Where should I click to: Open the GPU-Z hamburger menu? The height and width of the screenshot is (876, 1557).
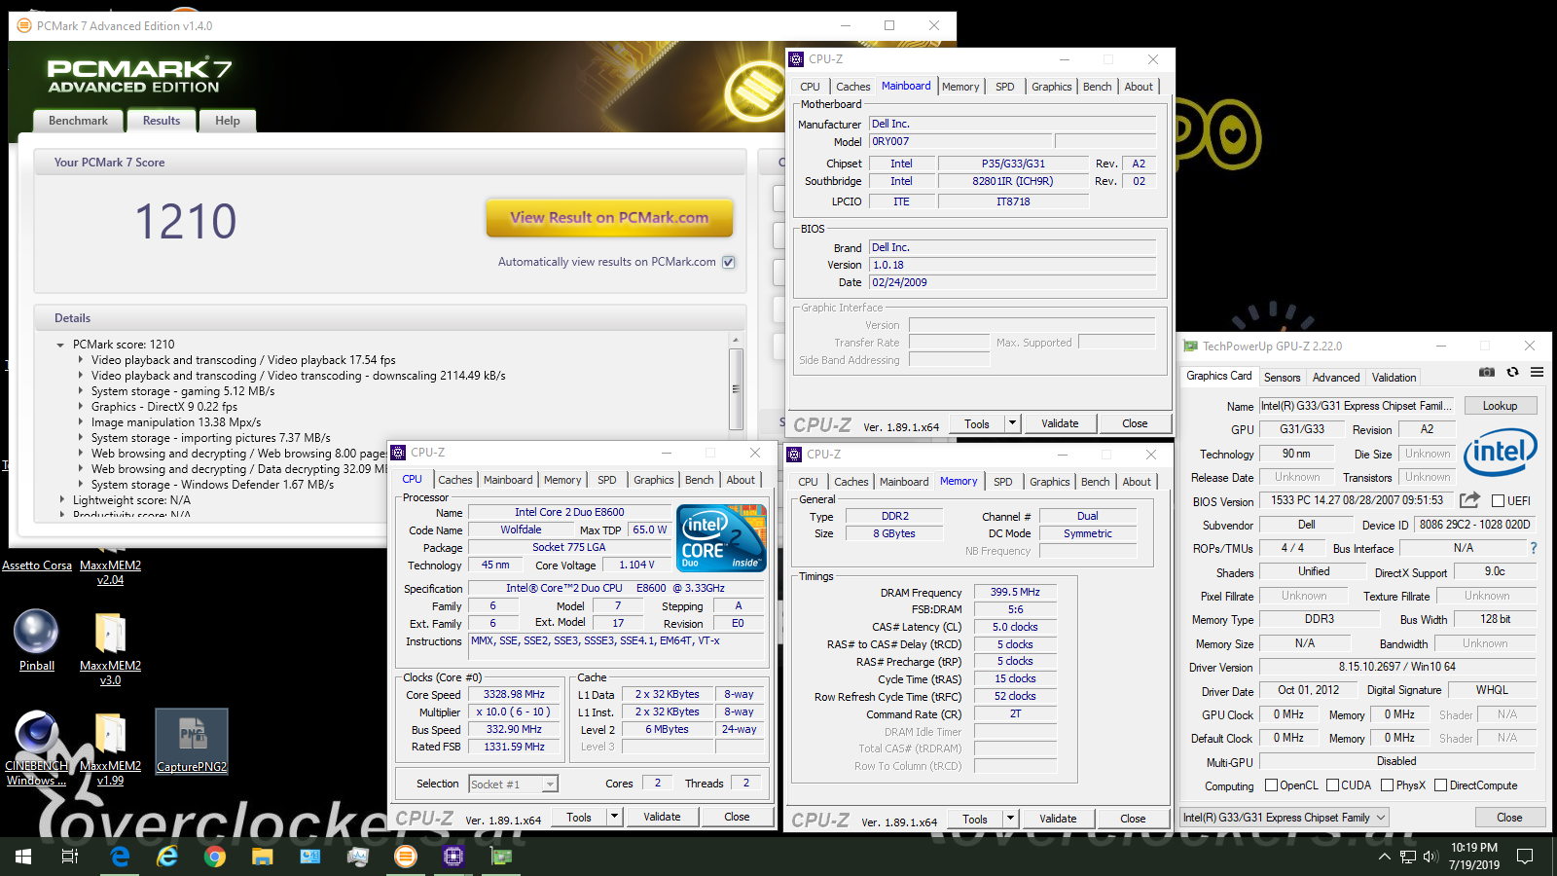(1537, 372)
